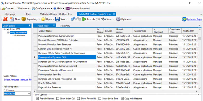Toggle the Friendly Names checkbox
The image size is (203, 101).
(37, 98)
